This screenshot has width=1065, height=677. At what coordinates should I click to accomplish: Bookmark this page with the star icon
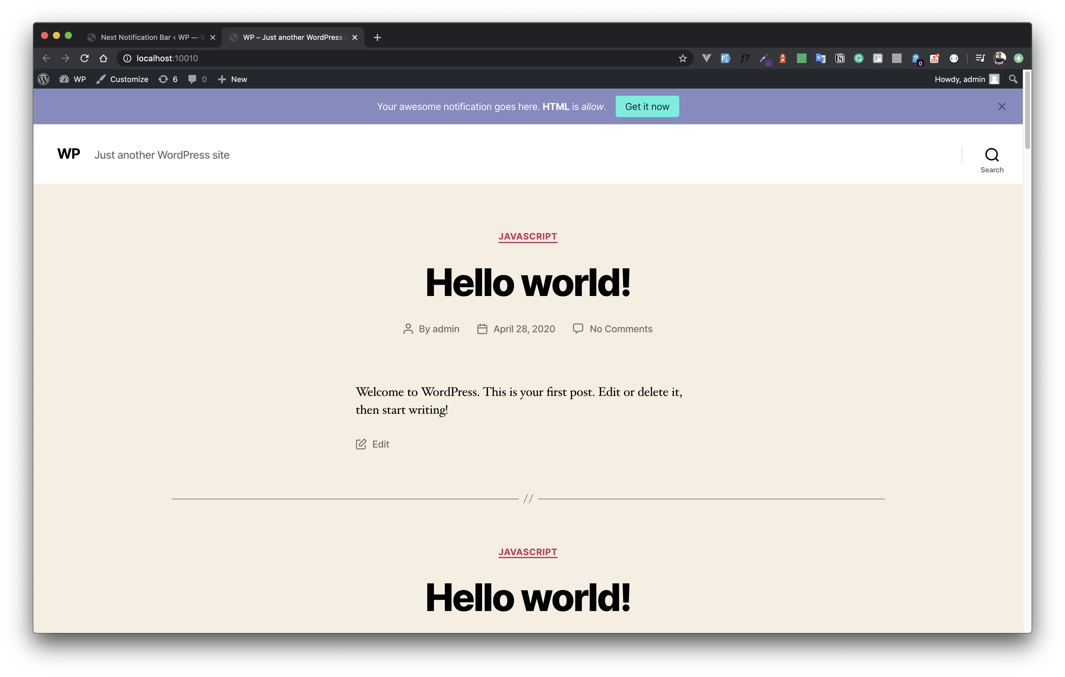[683, 58]
